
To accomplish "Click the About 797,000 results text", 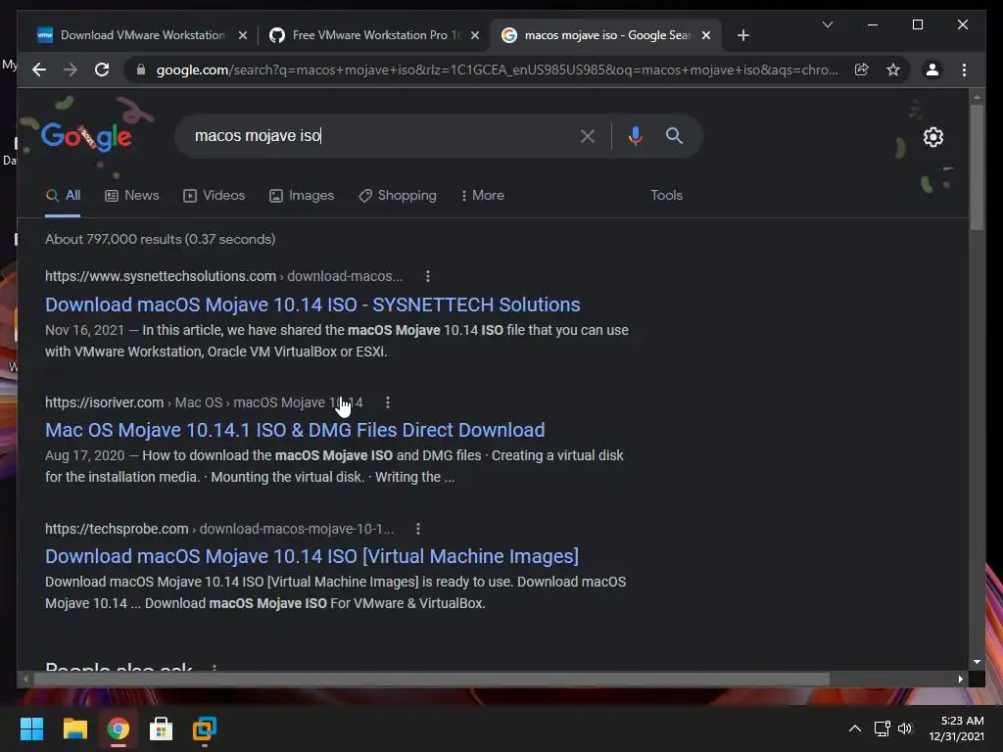I will pyautogui.click(x=160, y=239).
